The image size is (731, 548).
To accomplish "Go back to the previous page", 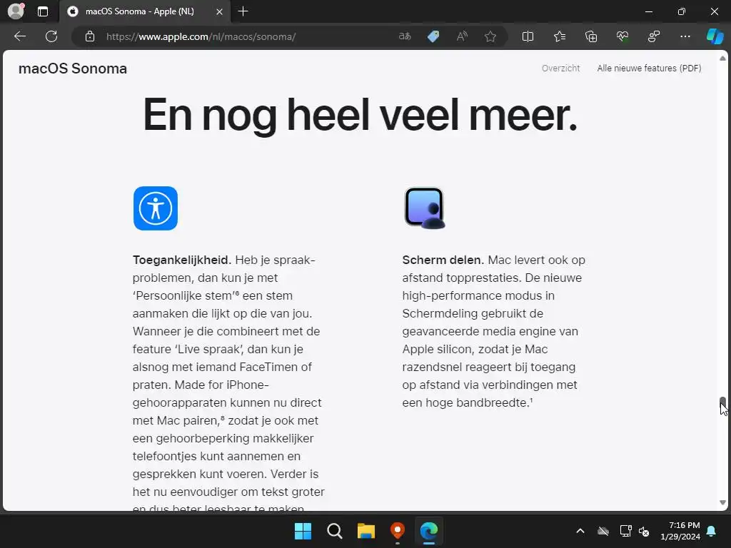I will click(19, 36).
